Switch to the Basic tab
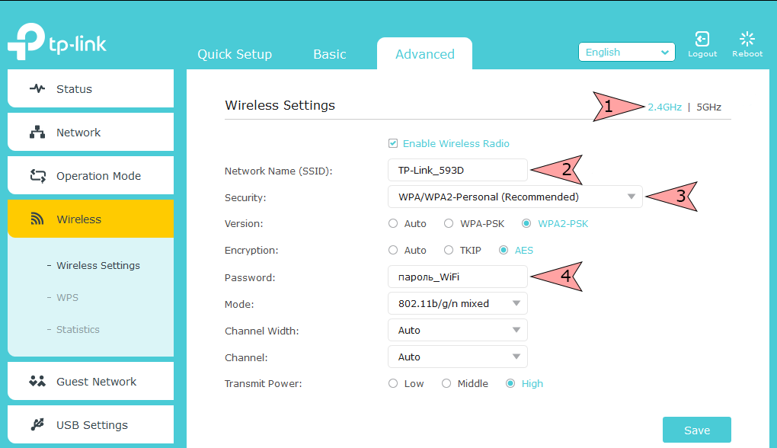Image resolution: width=777 pixels, height=448 pixels. [329, 54]
